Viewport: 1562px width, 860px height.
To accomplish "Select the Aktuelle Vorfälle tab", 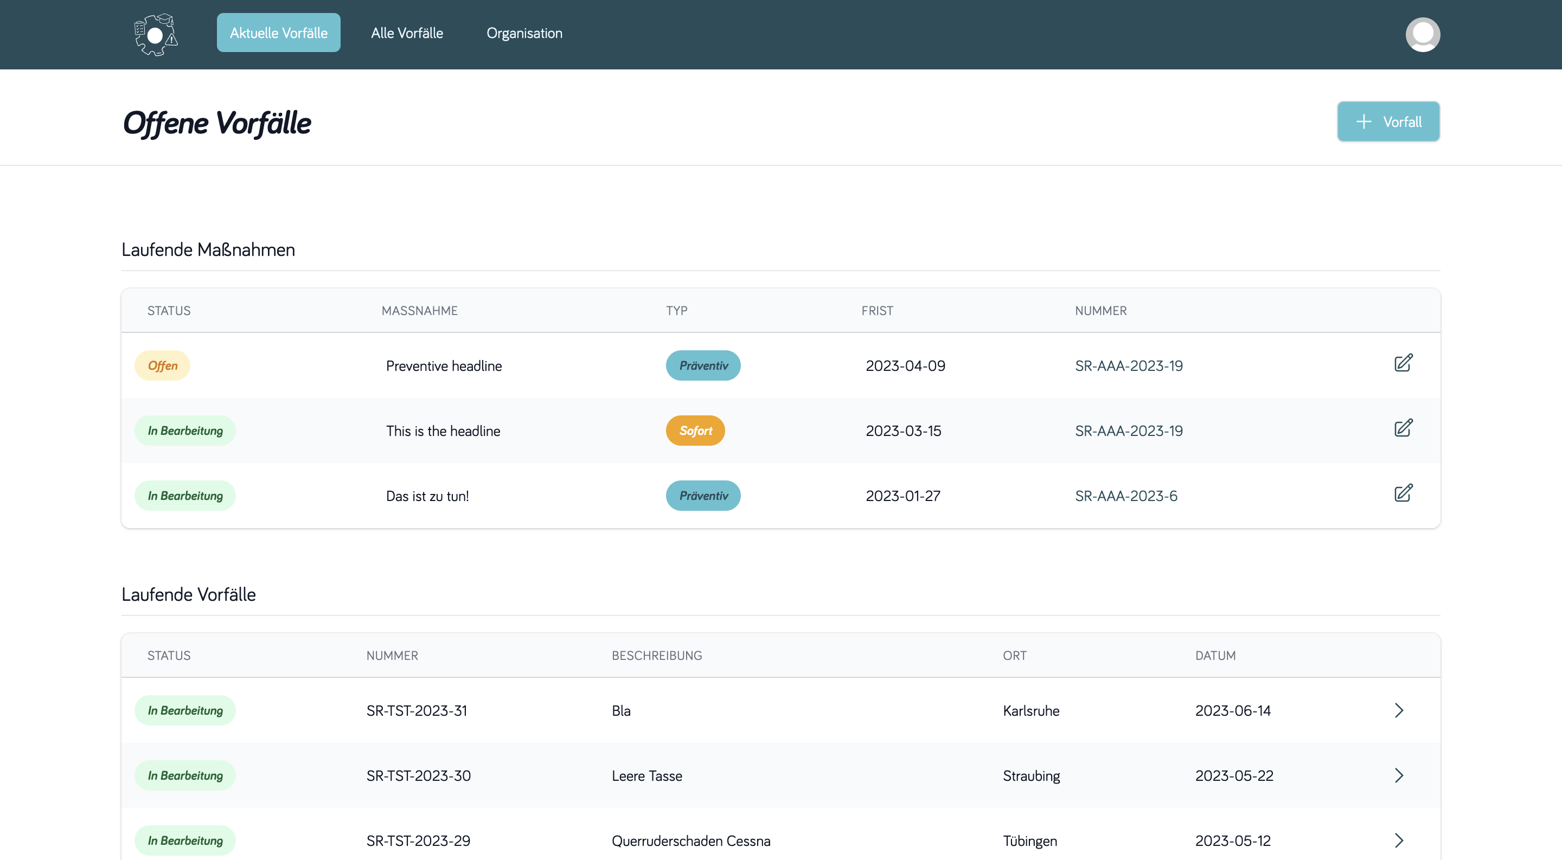I will pos(278,33).
